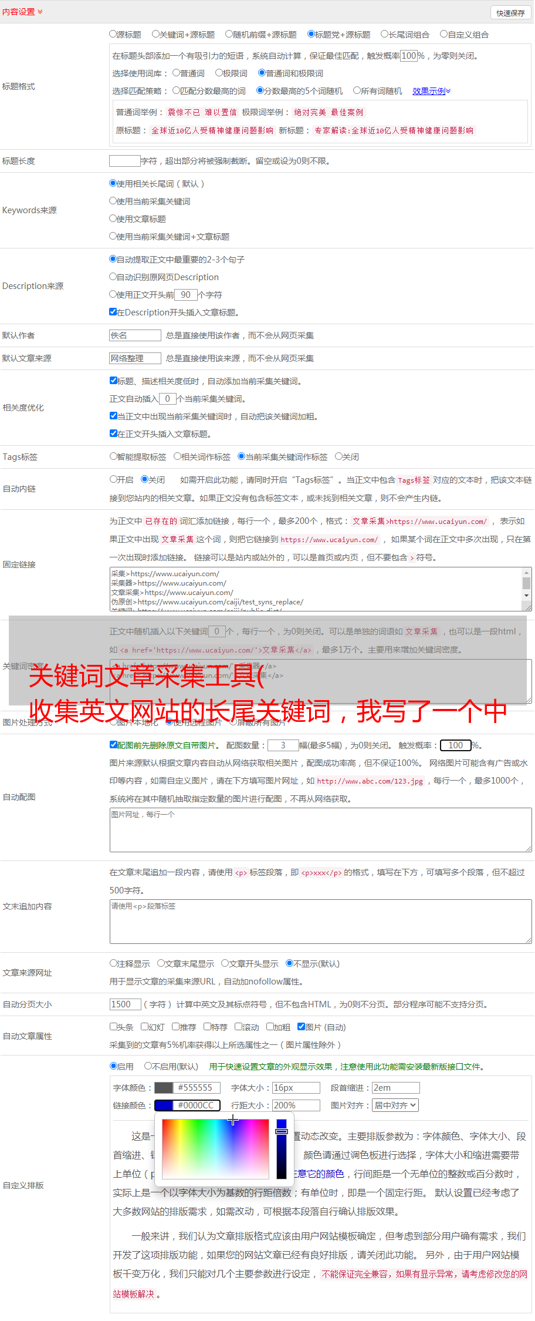
Task: Choose 标题党+源标题 title format
Action: click(311, 34)
